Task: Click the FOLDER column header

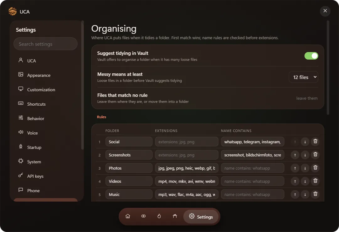Action: pos(112,131)
